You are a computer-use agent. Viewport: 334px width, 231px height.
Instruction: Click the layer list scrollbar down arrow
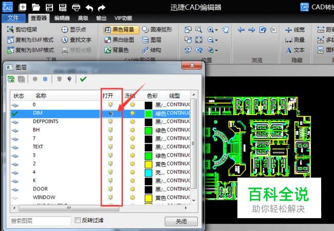tap(194, 200)
